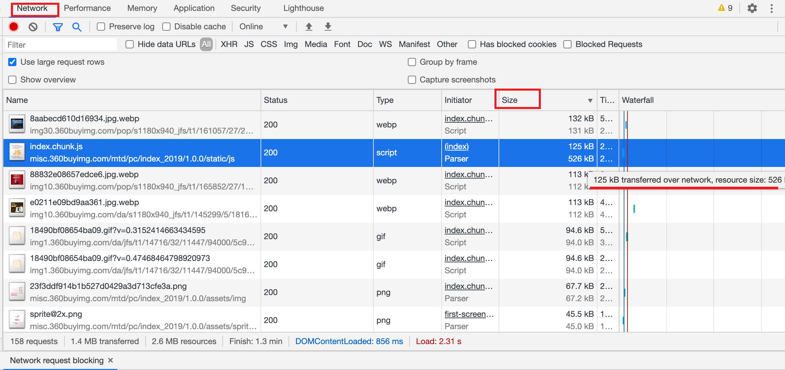
Task: Clear the network log with the block icon
Action: coord(33,27)
